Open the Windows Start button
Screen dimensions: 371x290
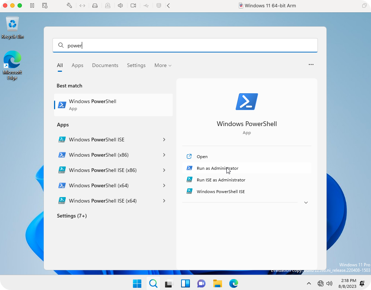click(137, 283)
